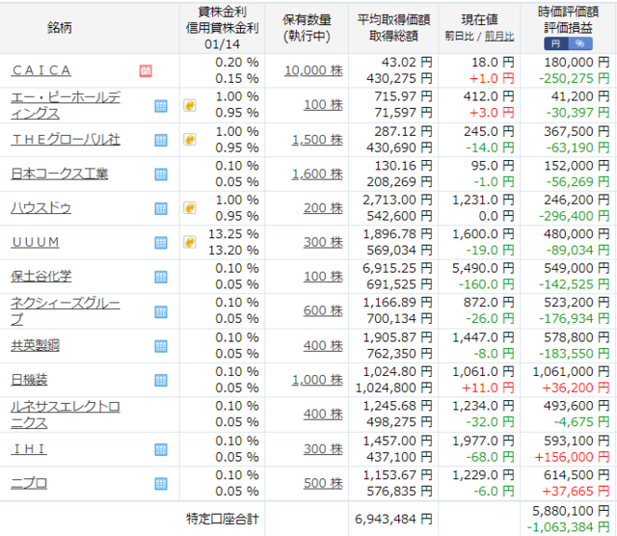617x536 pixels.
Task: Select 保土谷化学's current price 5,490.0 円
Action: 483,268
